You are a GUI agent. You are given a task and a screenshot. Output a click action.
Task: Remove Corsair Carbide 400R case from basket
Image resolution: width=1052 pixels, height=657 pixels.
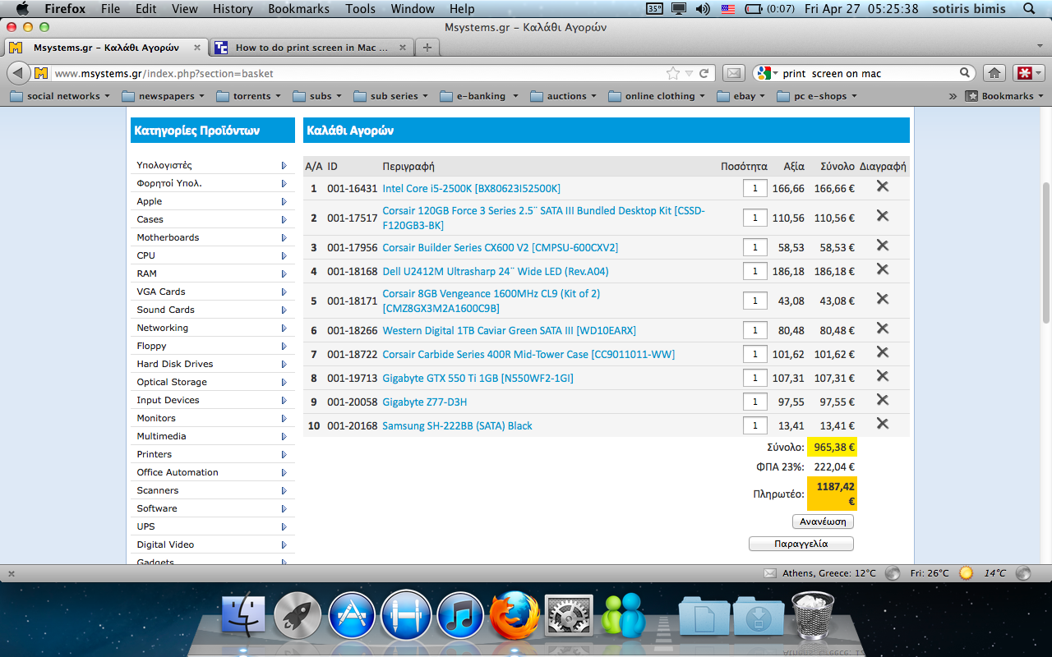coord(882,352)
